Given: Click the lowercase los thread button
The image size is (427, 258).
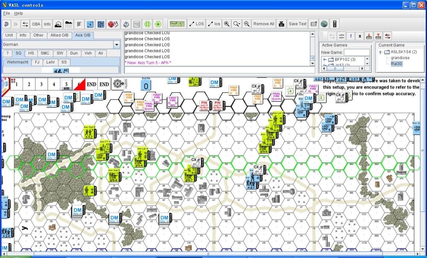Looking at the screenshot, I should tap(214, 24).
